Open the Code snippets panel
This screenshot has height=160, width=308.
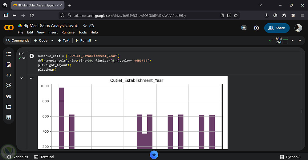pyautogui.click(x=9, y=75)
